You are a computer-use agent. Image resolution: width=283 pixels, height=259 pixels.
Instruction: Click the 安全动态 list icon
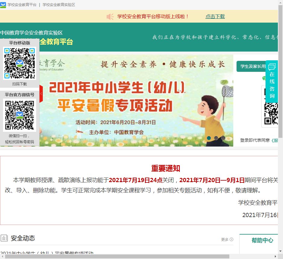pyautogui.click(x=4, y=238)
